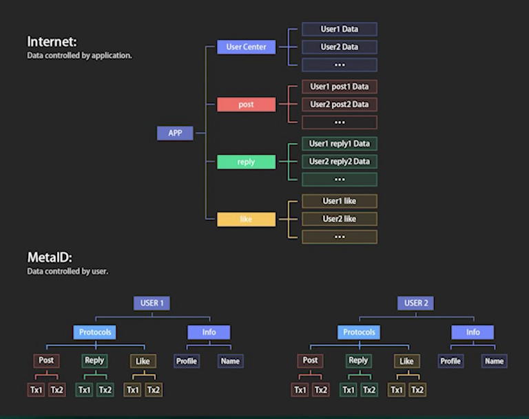Select Like in the USER 2 tree

(407, 361)
